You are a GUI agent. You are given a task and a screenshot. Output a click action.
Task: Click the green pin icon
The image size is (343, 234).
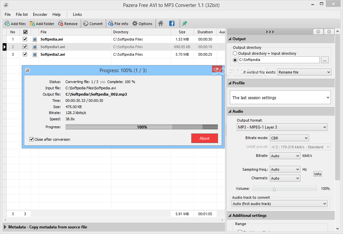(x=185, y=23)
